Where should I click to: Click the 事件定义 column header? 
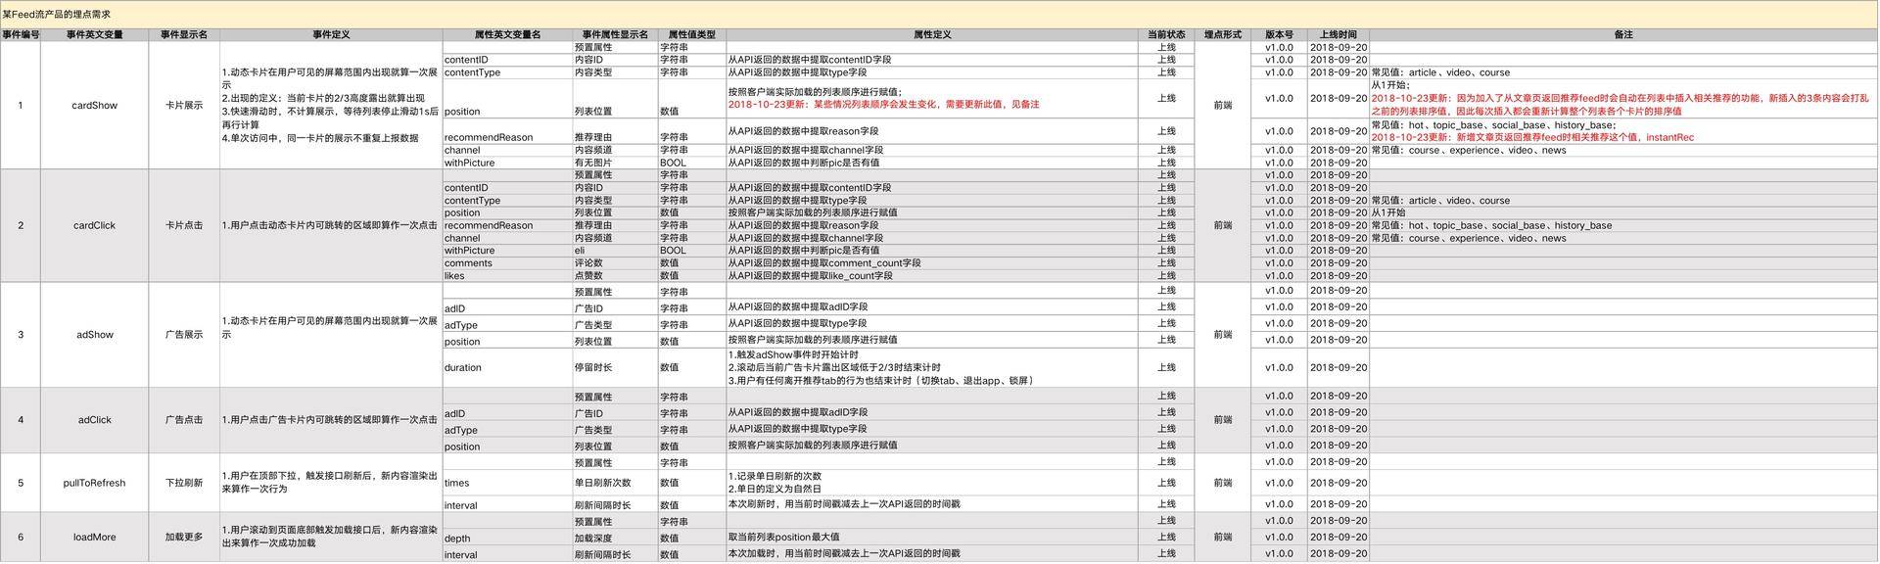tap(331, 35)
